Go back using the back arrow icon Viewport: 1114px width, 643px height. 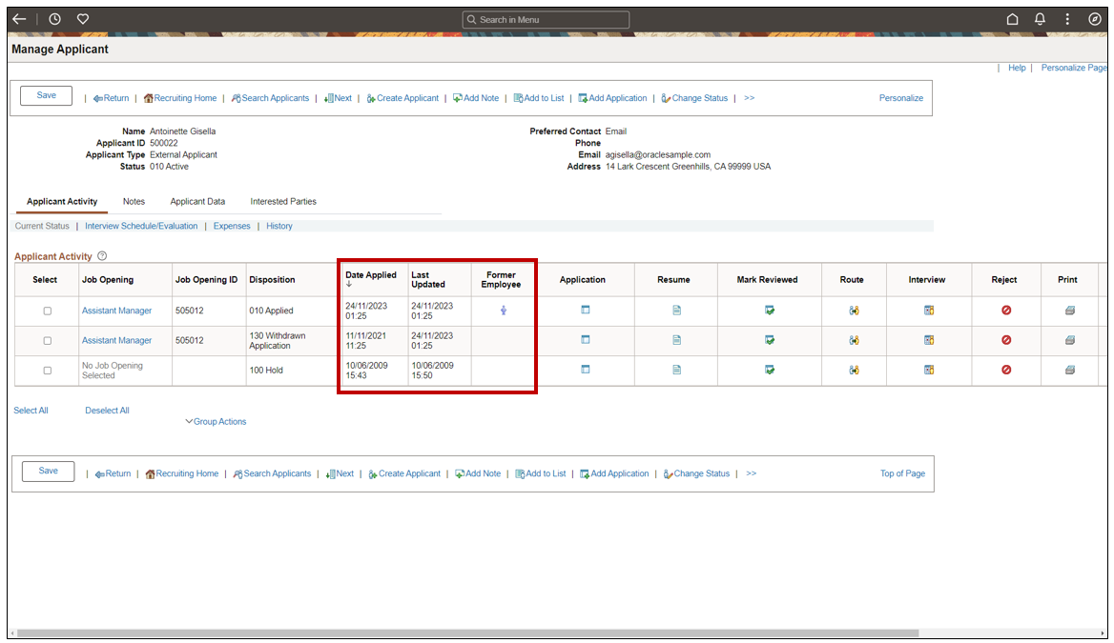tap(19, 19)
